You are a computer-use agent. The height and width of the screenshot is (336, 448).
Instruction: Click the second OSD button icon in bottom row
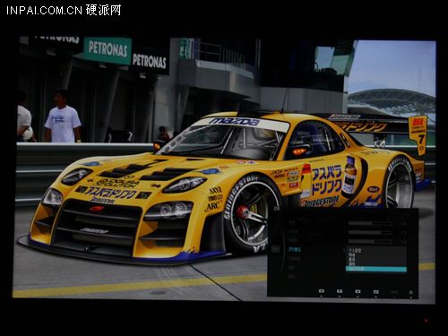tap(340, 291)
